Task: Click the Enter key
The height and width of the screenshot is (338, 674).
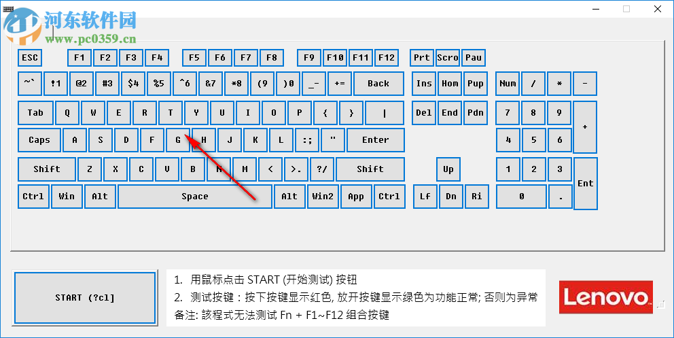Action: coord(376,140)
